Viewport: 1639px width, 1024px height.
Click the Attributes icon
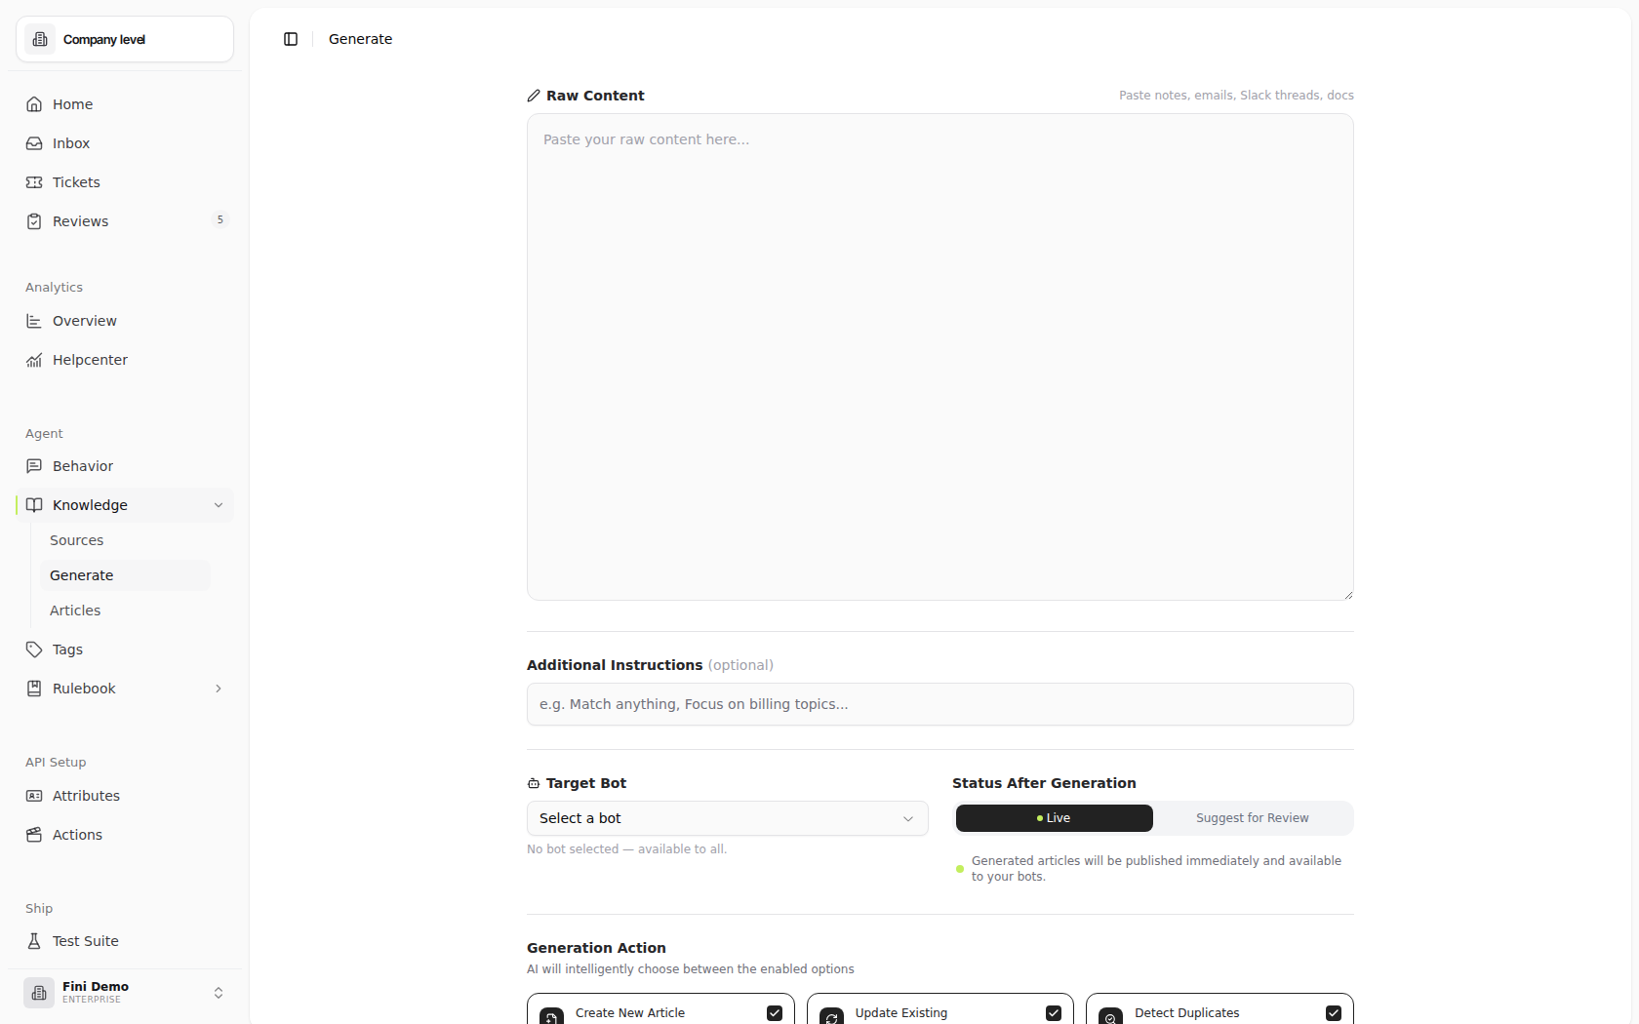point(34,796)
